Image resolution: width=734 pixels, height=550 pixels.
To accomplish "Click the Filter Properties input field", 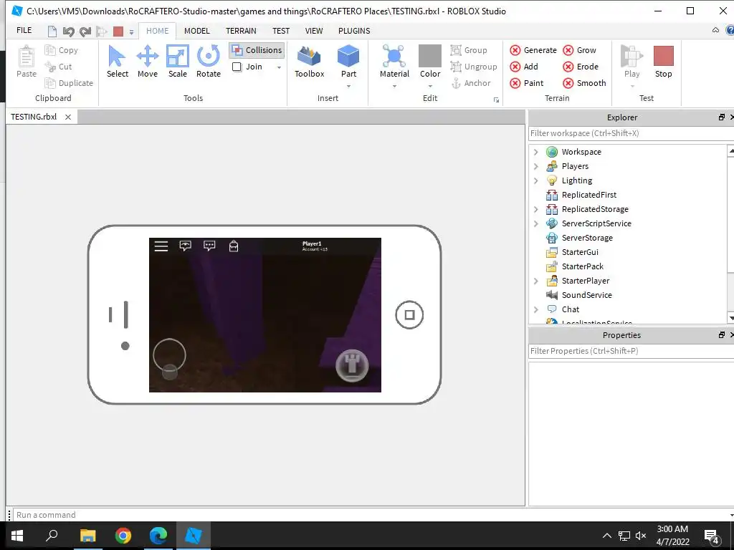I will pyautogui.click(x=631, y=351).
